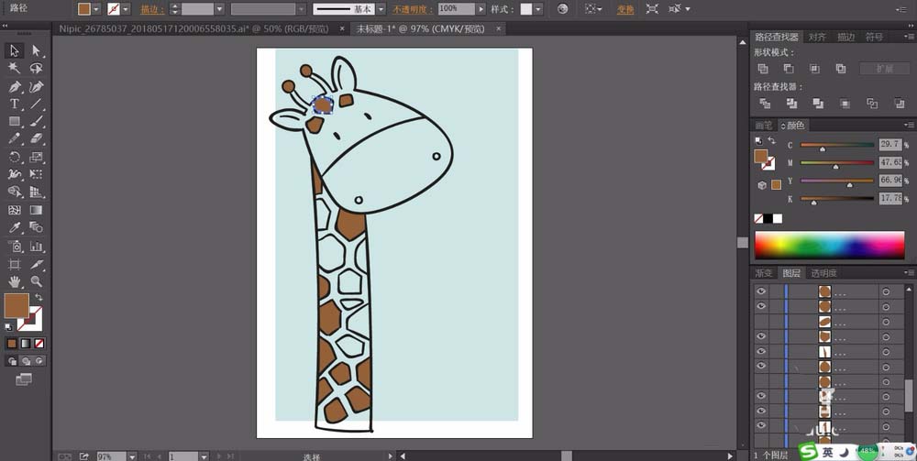This screenshot has width=917, height=461.
Task: Click the 不透明度 link
Action: tap(413, 9)
